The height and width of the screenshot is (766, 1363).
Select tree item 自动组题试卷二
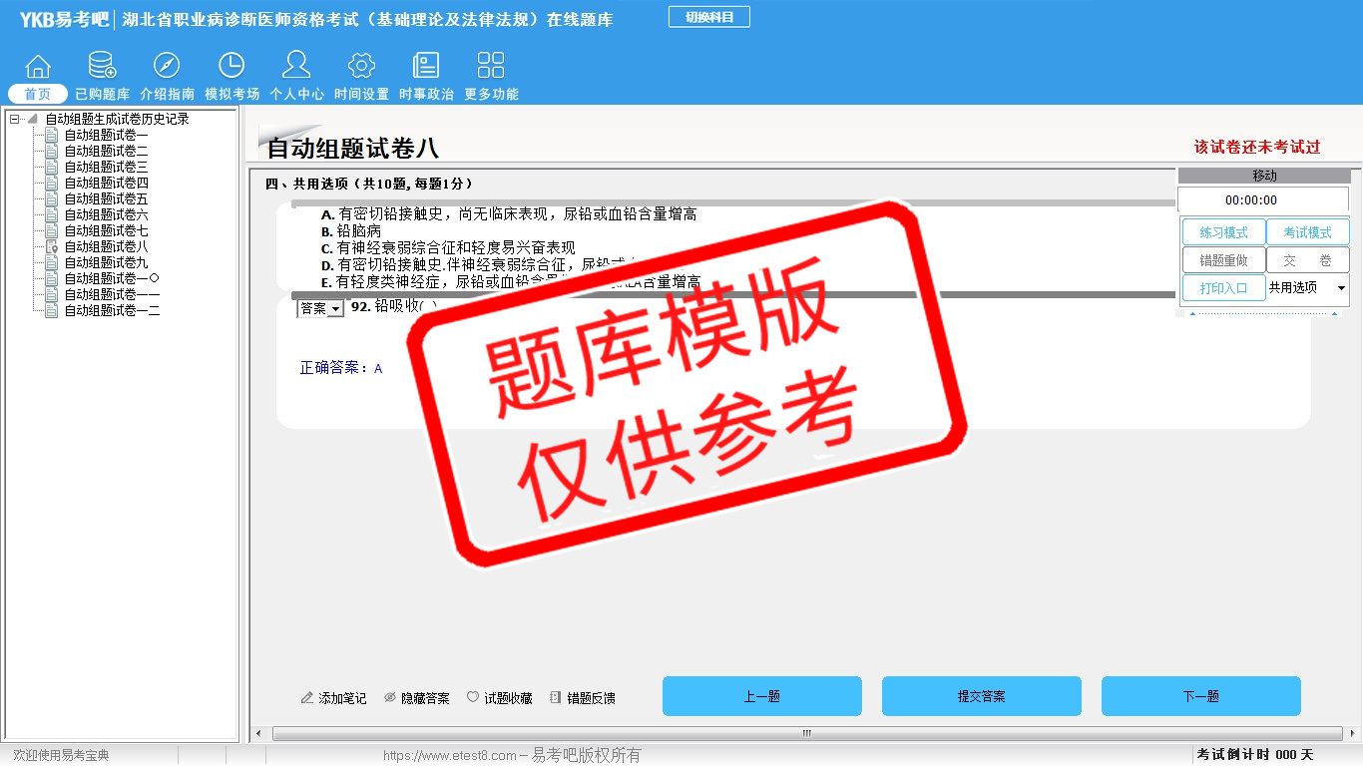tap(106, 151)
